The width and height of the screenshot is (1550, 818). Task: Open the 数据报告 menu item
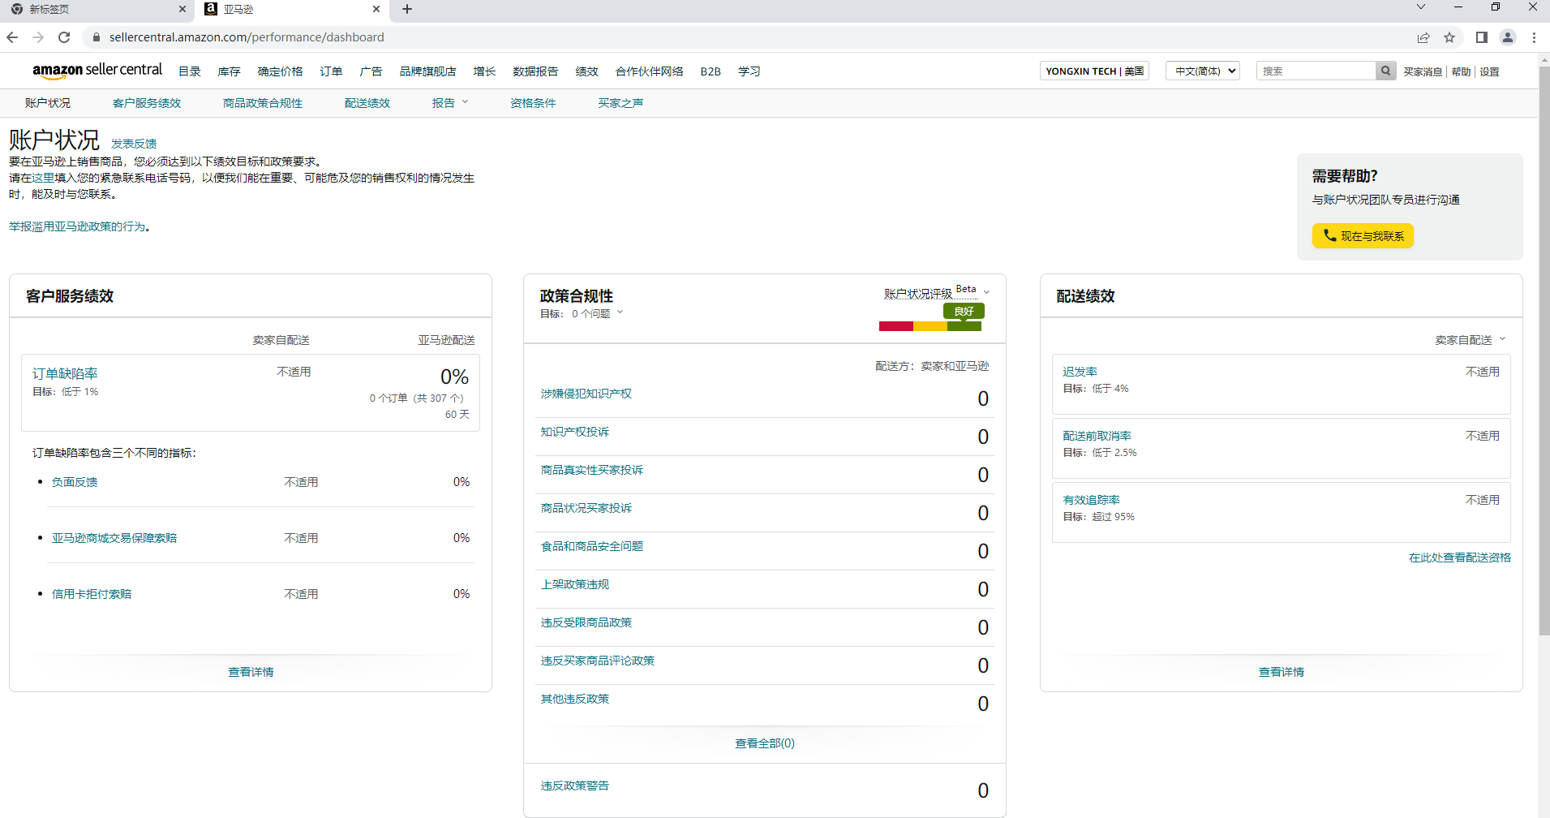pos(535,71)
